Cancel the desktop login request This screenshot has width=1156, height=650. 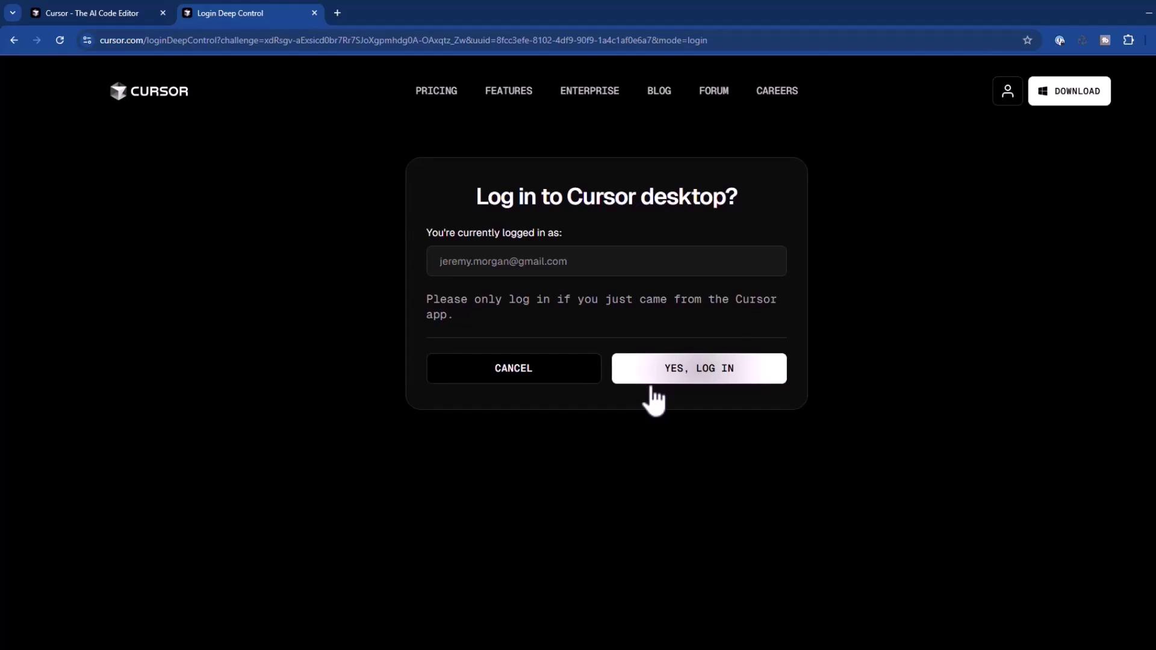[513, 368]
